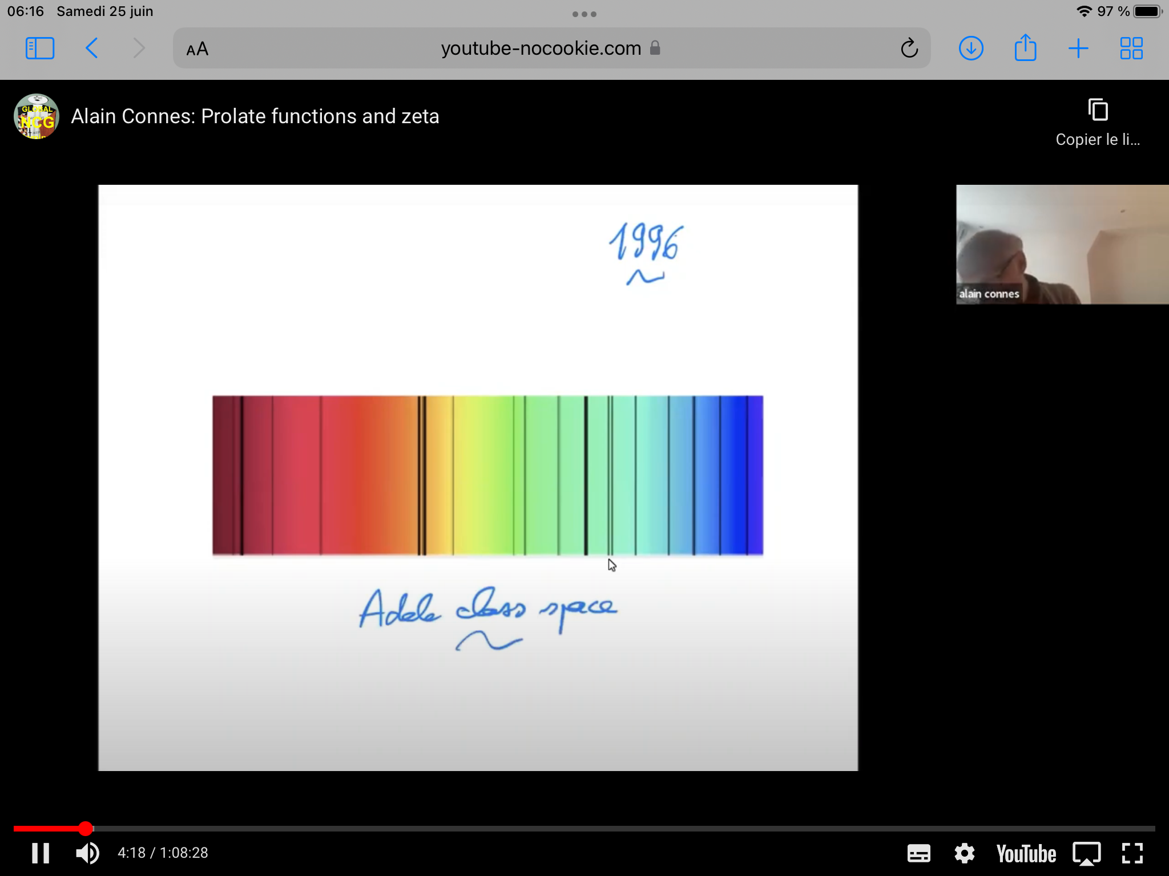This screenshot has width=1169, height=876.
Task: Mute the video volume
Action: coord(87,853)
